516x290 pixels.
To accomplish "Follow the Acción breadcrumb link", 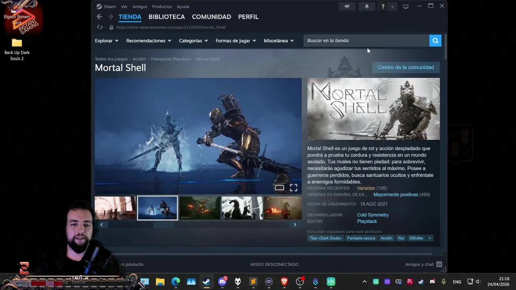I will (x=139, y=59).
